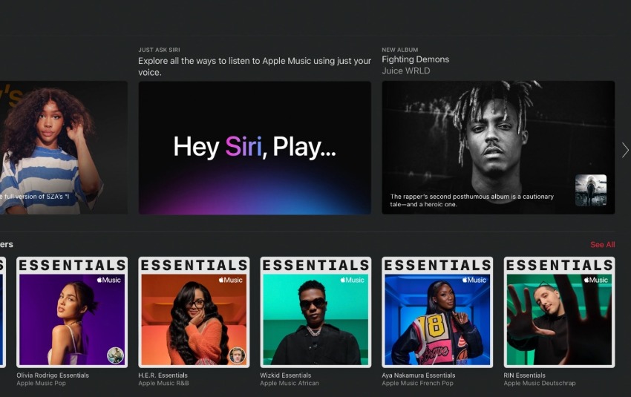Click the Apple Music R&B subtitle

(x=163, y=384)
